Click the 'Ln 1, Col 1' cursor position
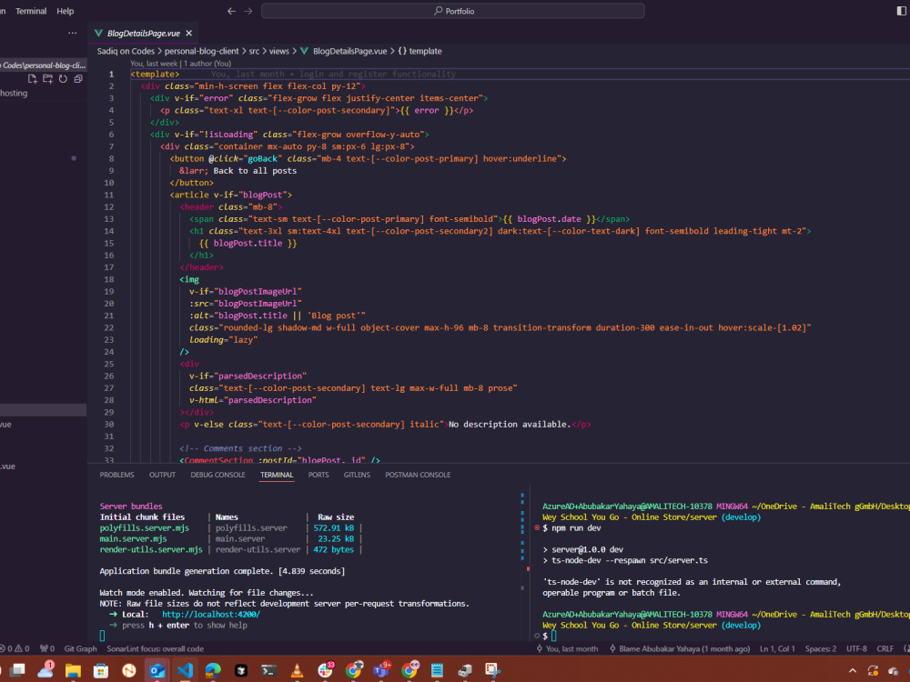The image size is (910, 682). coord(777,649)
